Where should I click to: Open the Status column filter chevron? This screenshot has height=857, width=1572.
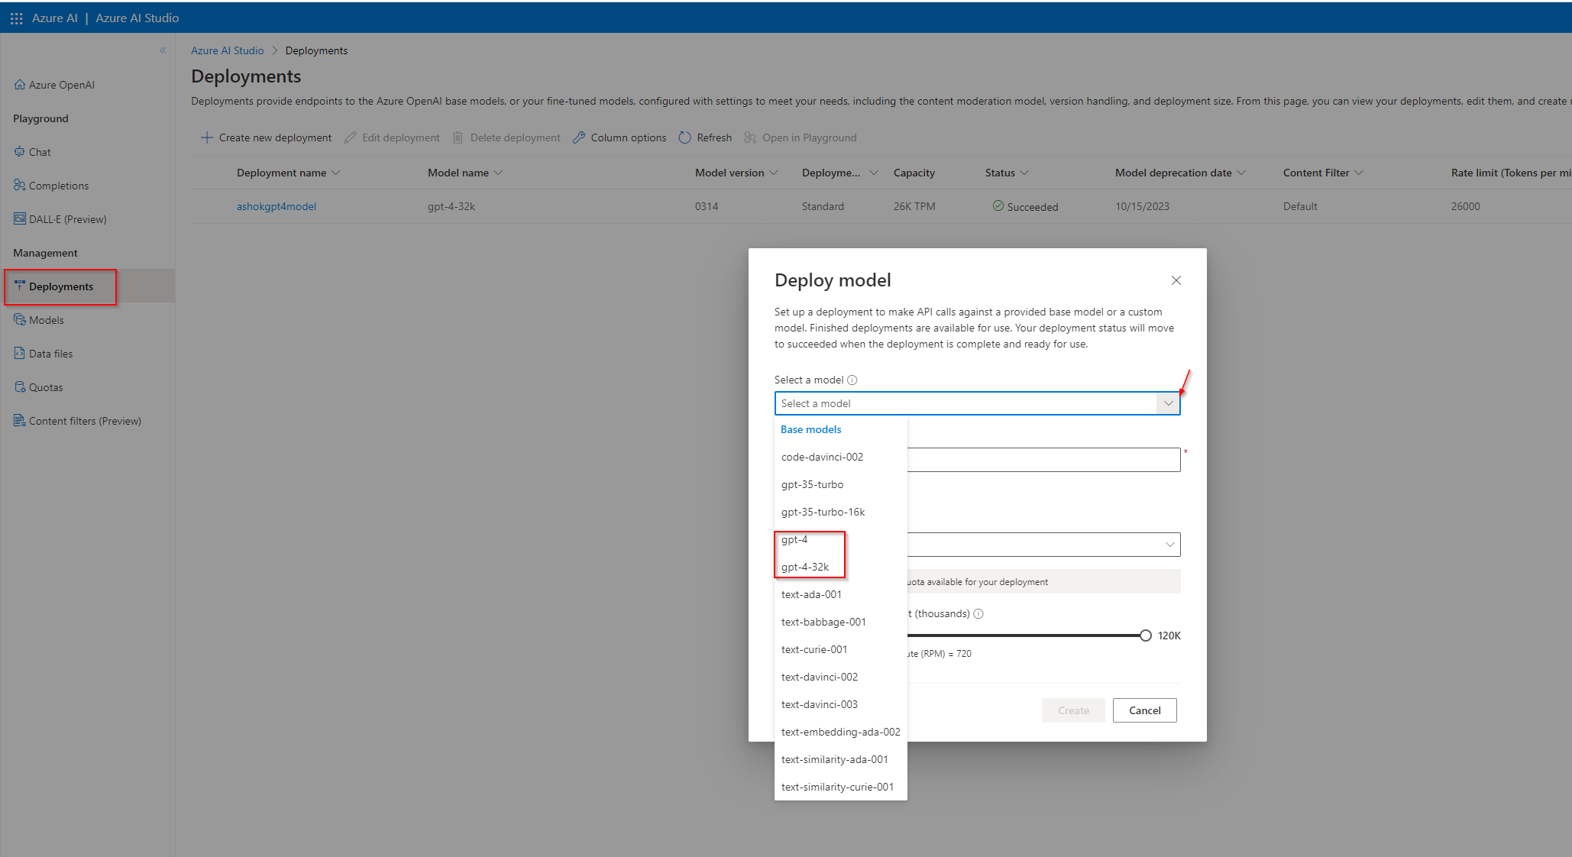tap(1024, 173)
